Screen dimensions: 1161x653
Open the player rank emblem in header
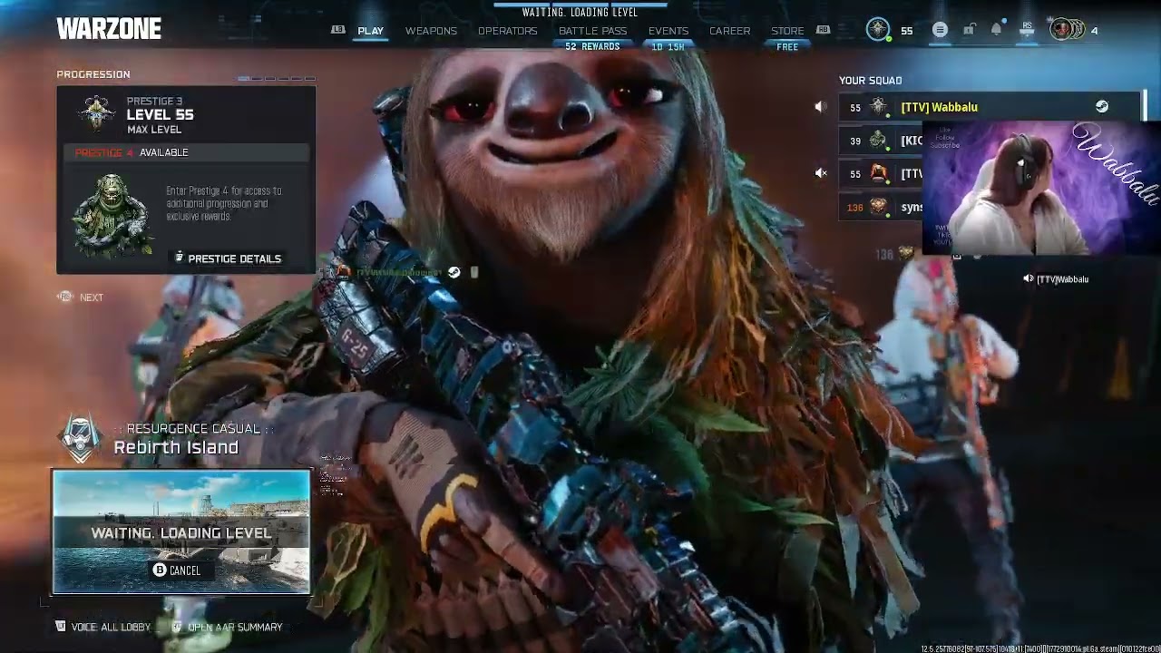[878, 30]
